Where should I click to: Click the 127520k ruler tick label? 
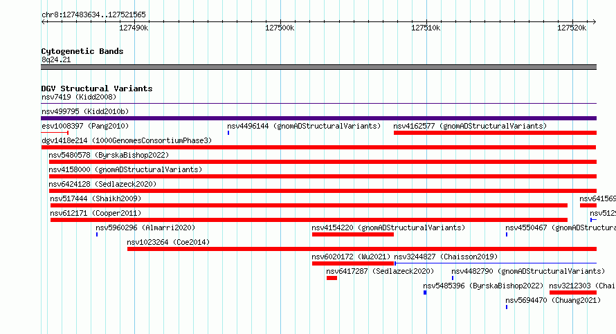(x=572, y=28)
